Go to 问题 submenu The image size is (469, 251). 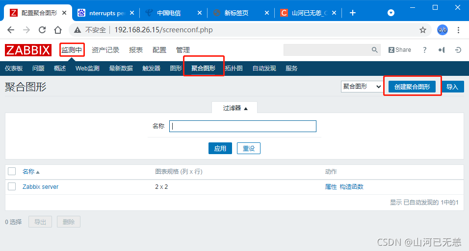coord(38,68)
